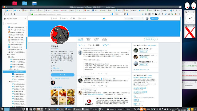
Task: Click the green padlock site security icon
Action: pyautogui.click(x=32, y=14)
